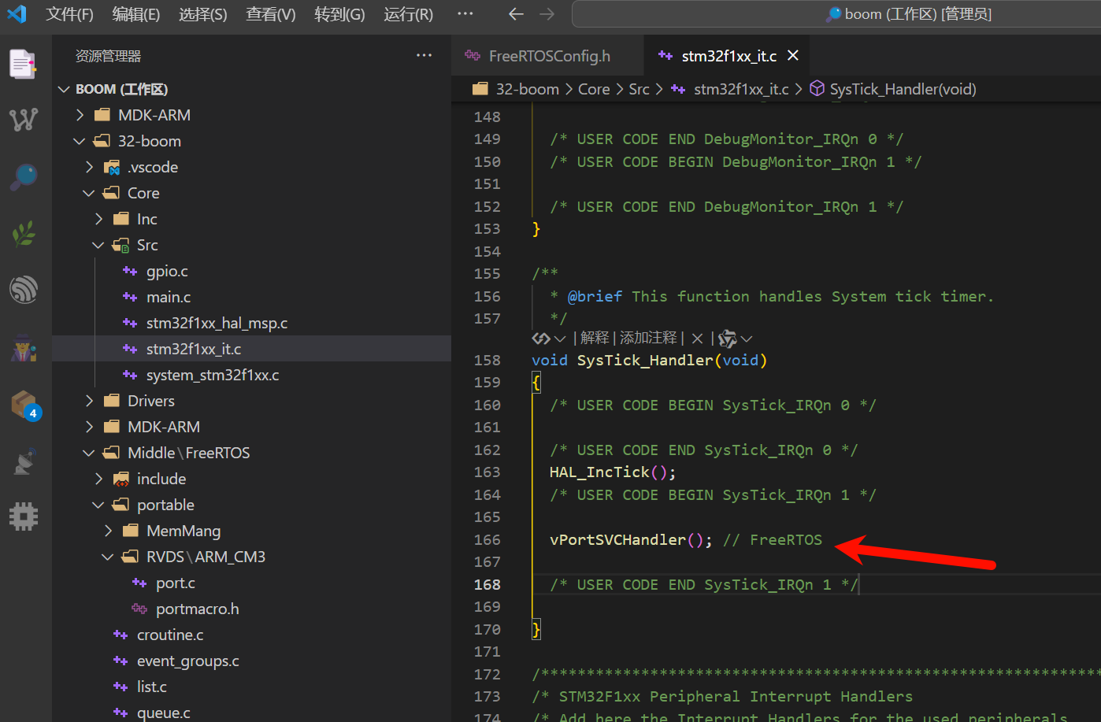
Task: Open the detective icon view
Action: (24, 347)
